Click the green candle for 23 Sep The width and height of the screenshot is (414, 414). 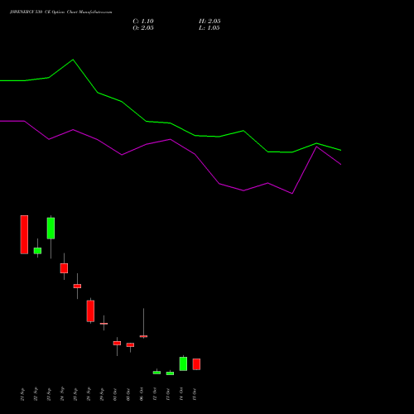[51, 229]
